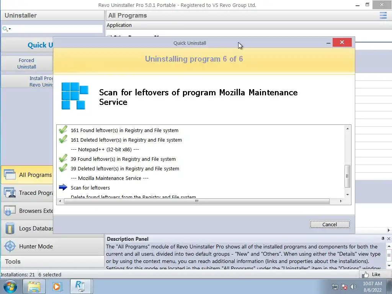Click green check beside 39 Found leftovers
The width and height of the screenshot is (392, 294).
point(63,158)
